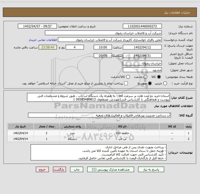This screenshot has height=194, width=200.
Task: Click the بازگشت back button
Action: coord(59,170)
